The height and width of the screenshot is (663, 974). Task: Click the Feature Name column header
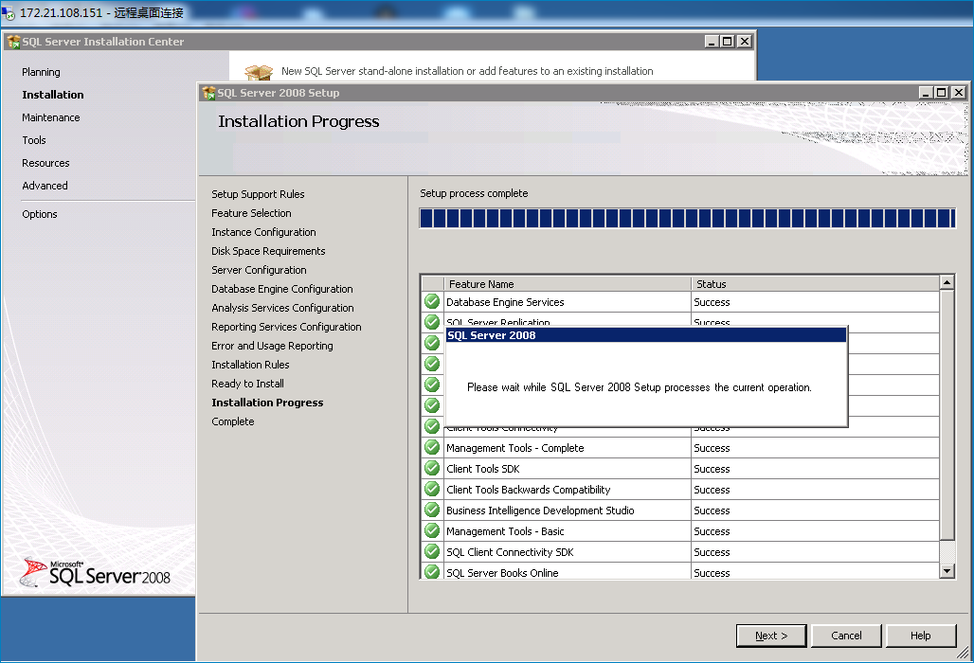pos(568,284)
